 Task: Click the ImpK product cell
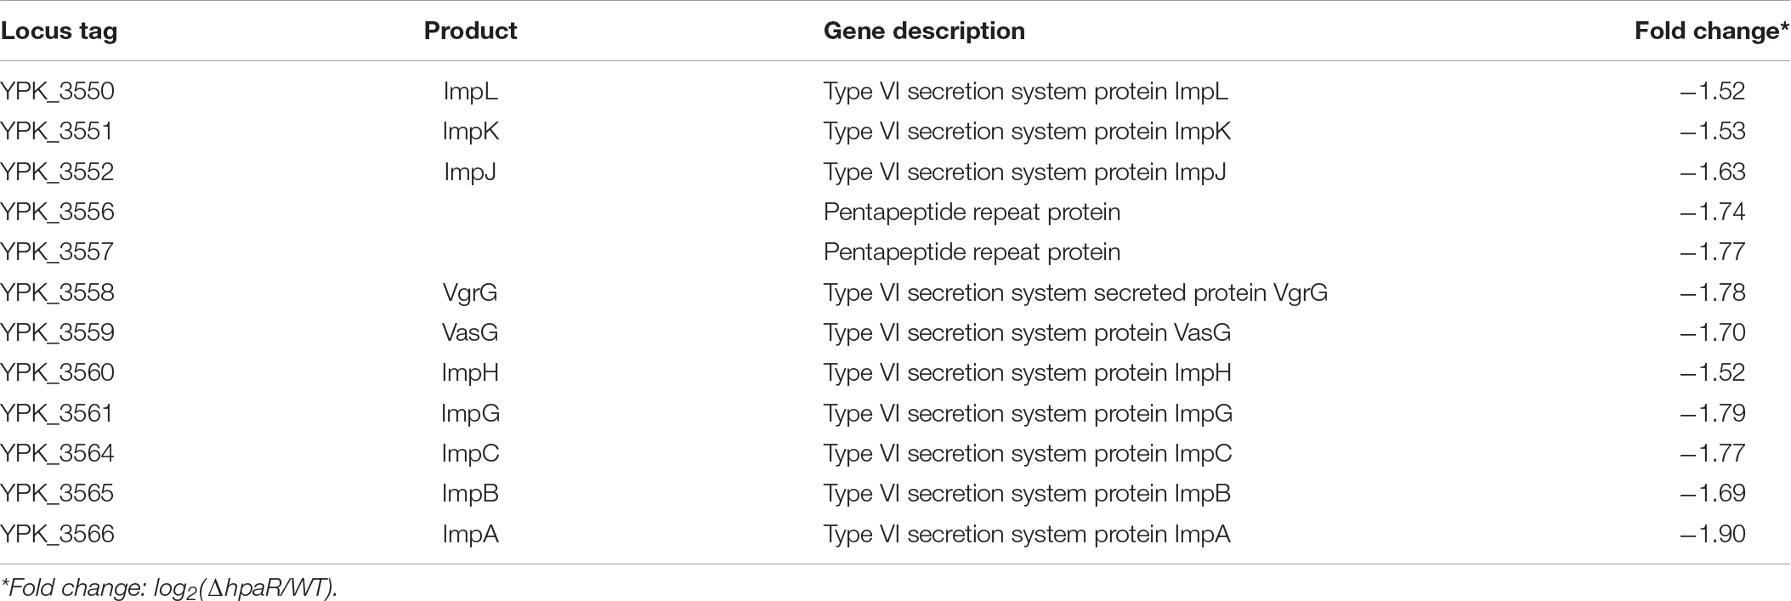pyautogui.click(x=470, y=131)
